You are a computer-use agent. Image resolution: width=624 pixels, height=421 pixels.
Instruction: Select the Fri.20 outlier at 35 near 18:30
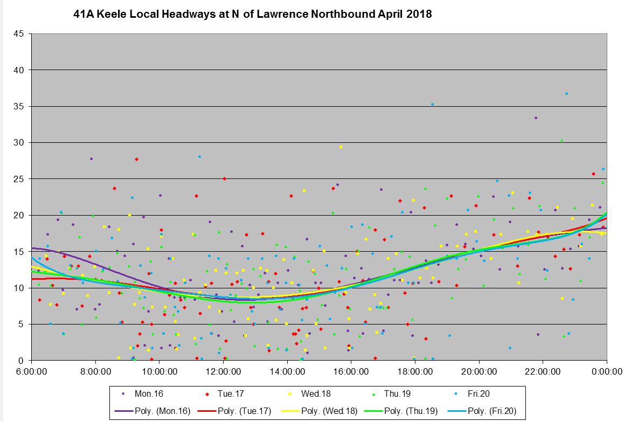[432, 104]
